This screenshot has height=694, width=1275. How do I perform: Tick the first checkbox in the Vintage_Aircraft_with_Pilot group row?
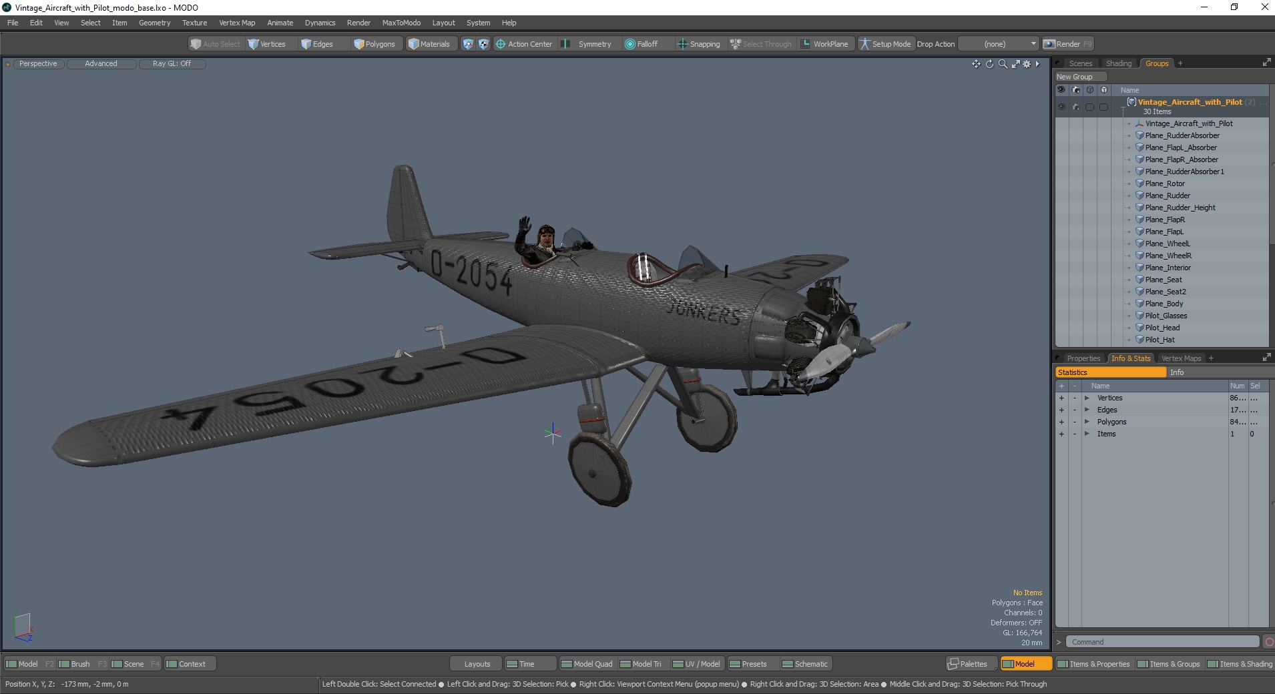[1089, 107]
